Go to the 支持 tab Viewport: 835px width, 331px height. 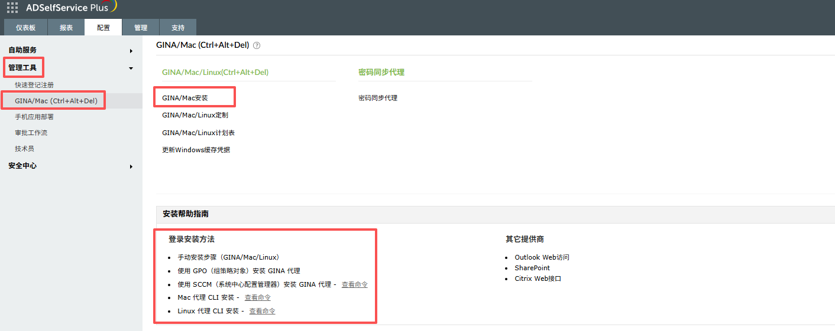point(177,28)
